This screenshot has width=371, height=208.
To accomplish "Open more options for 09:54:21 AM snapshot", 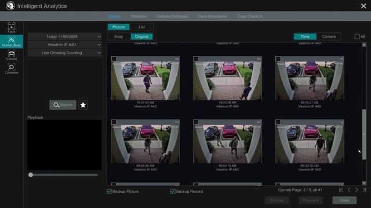I will point(341,59).
